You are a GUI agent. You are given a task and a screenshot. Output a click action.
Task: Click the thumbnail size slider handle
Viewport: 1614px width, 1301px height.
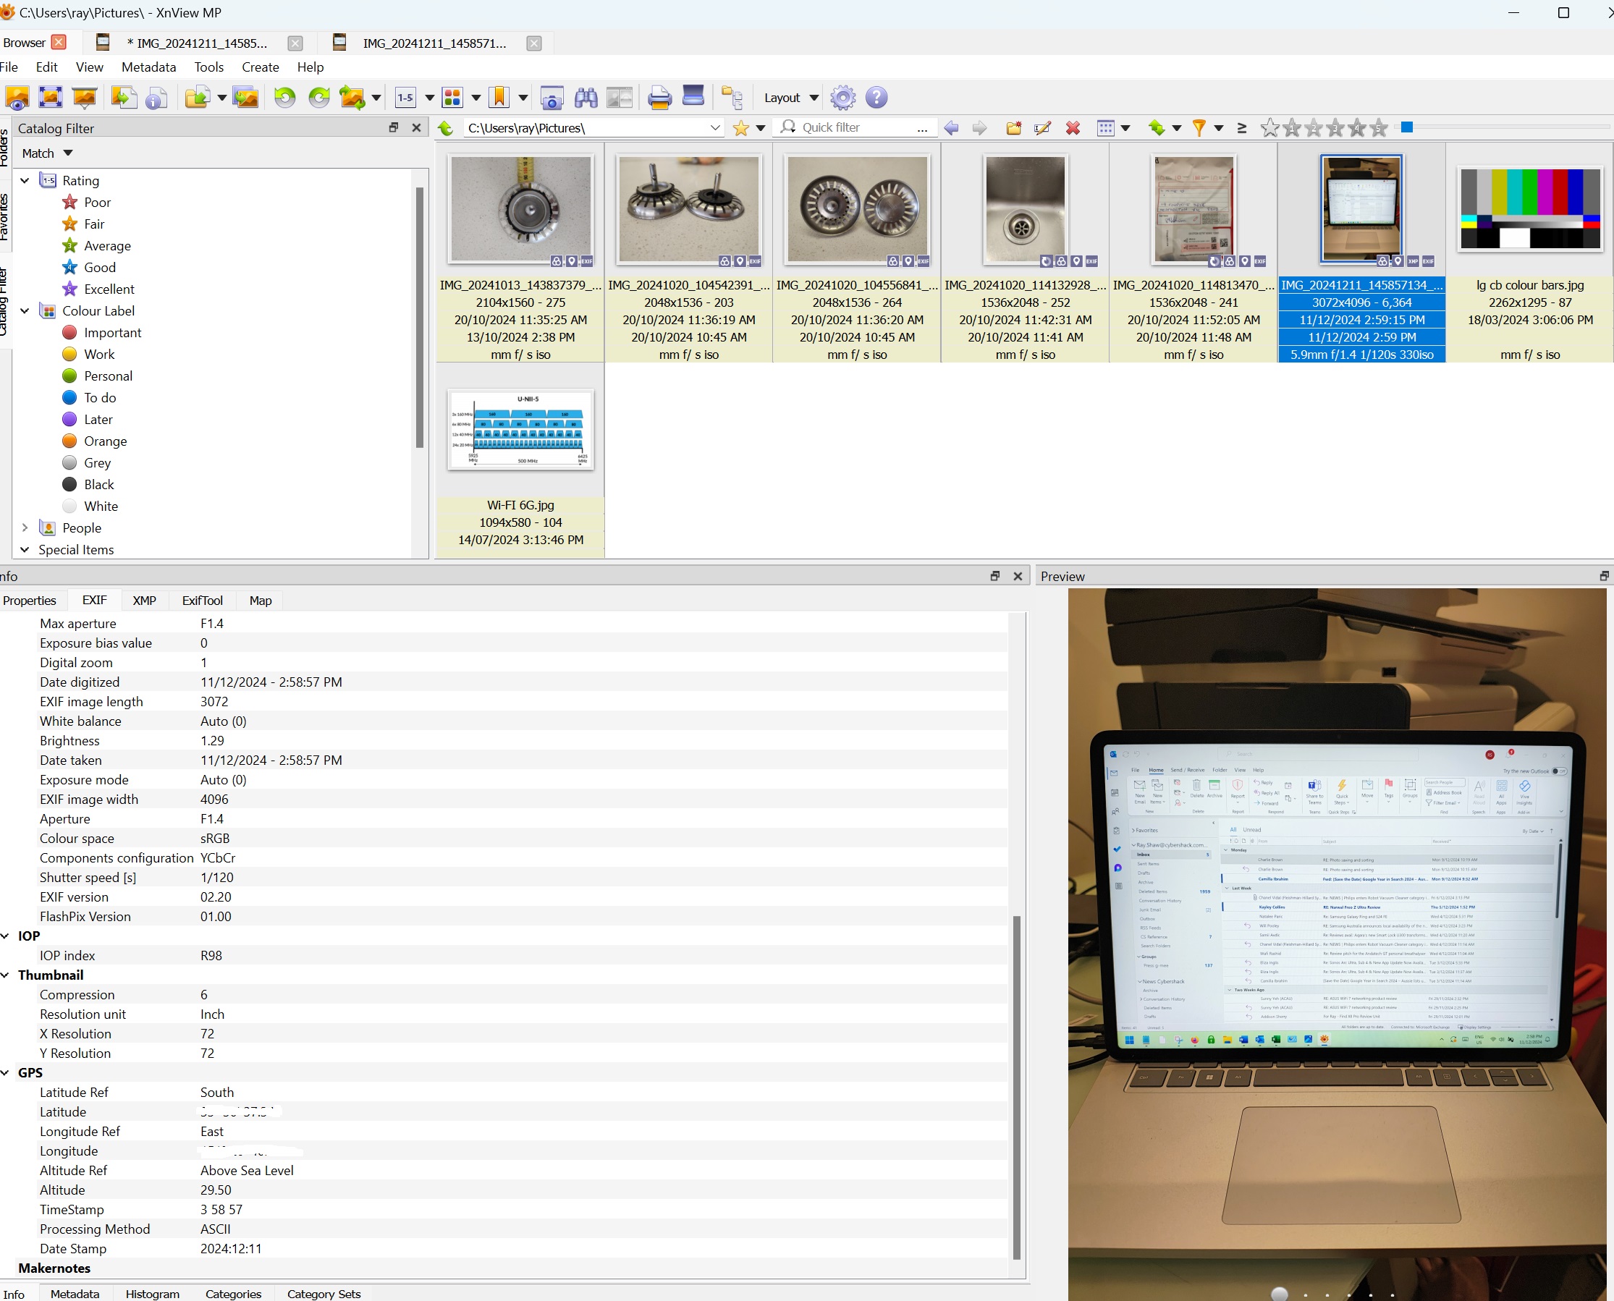pyautogui.click(x=1406, y=127)
